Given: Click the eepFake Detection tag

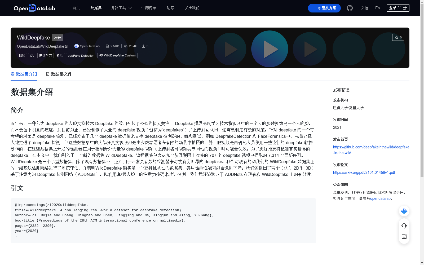Looking at the screenshot, I should (x=81, y=56).
